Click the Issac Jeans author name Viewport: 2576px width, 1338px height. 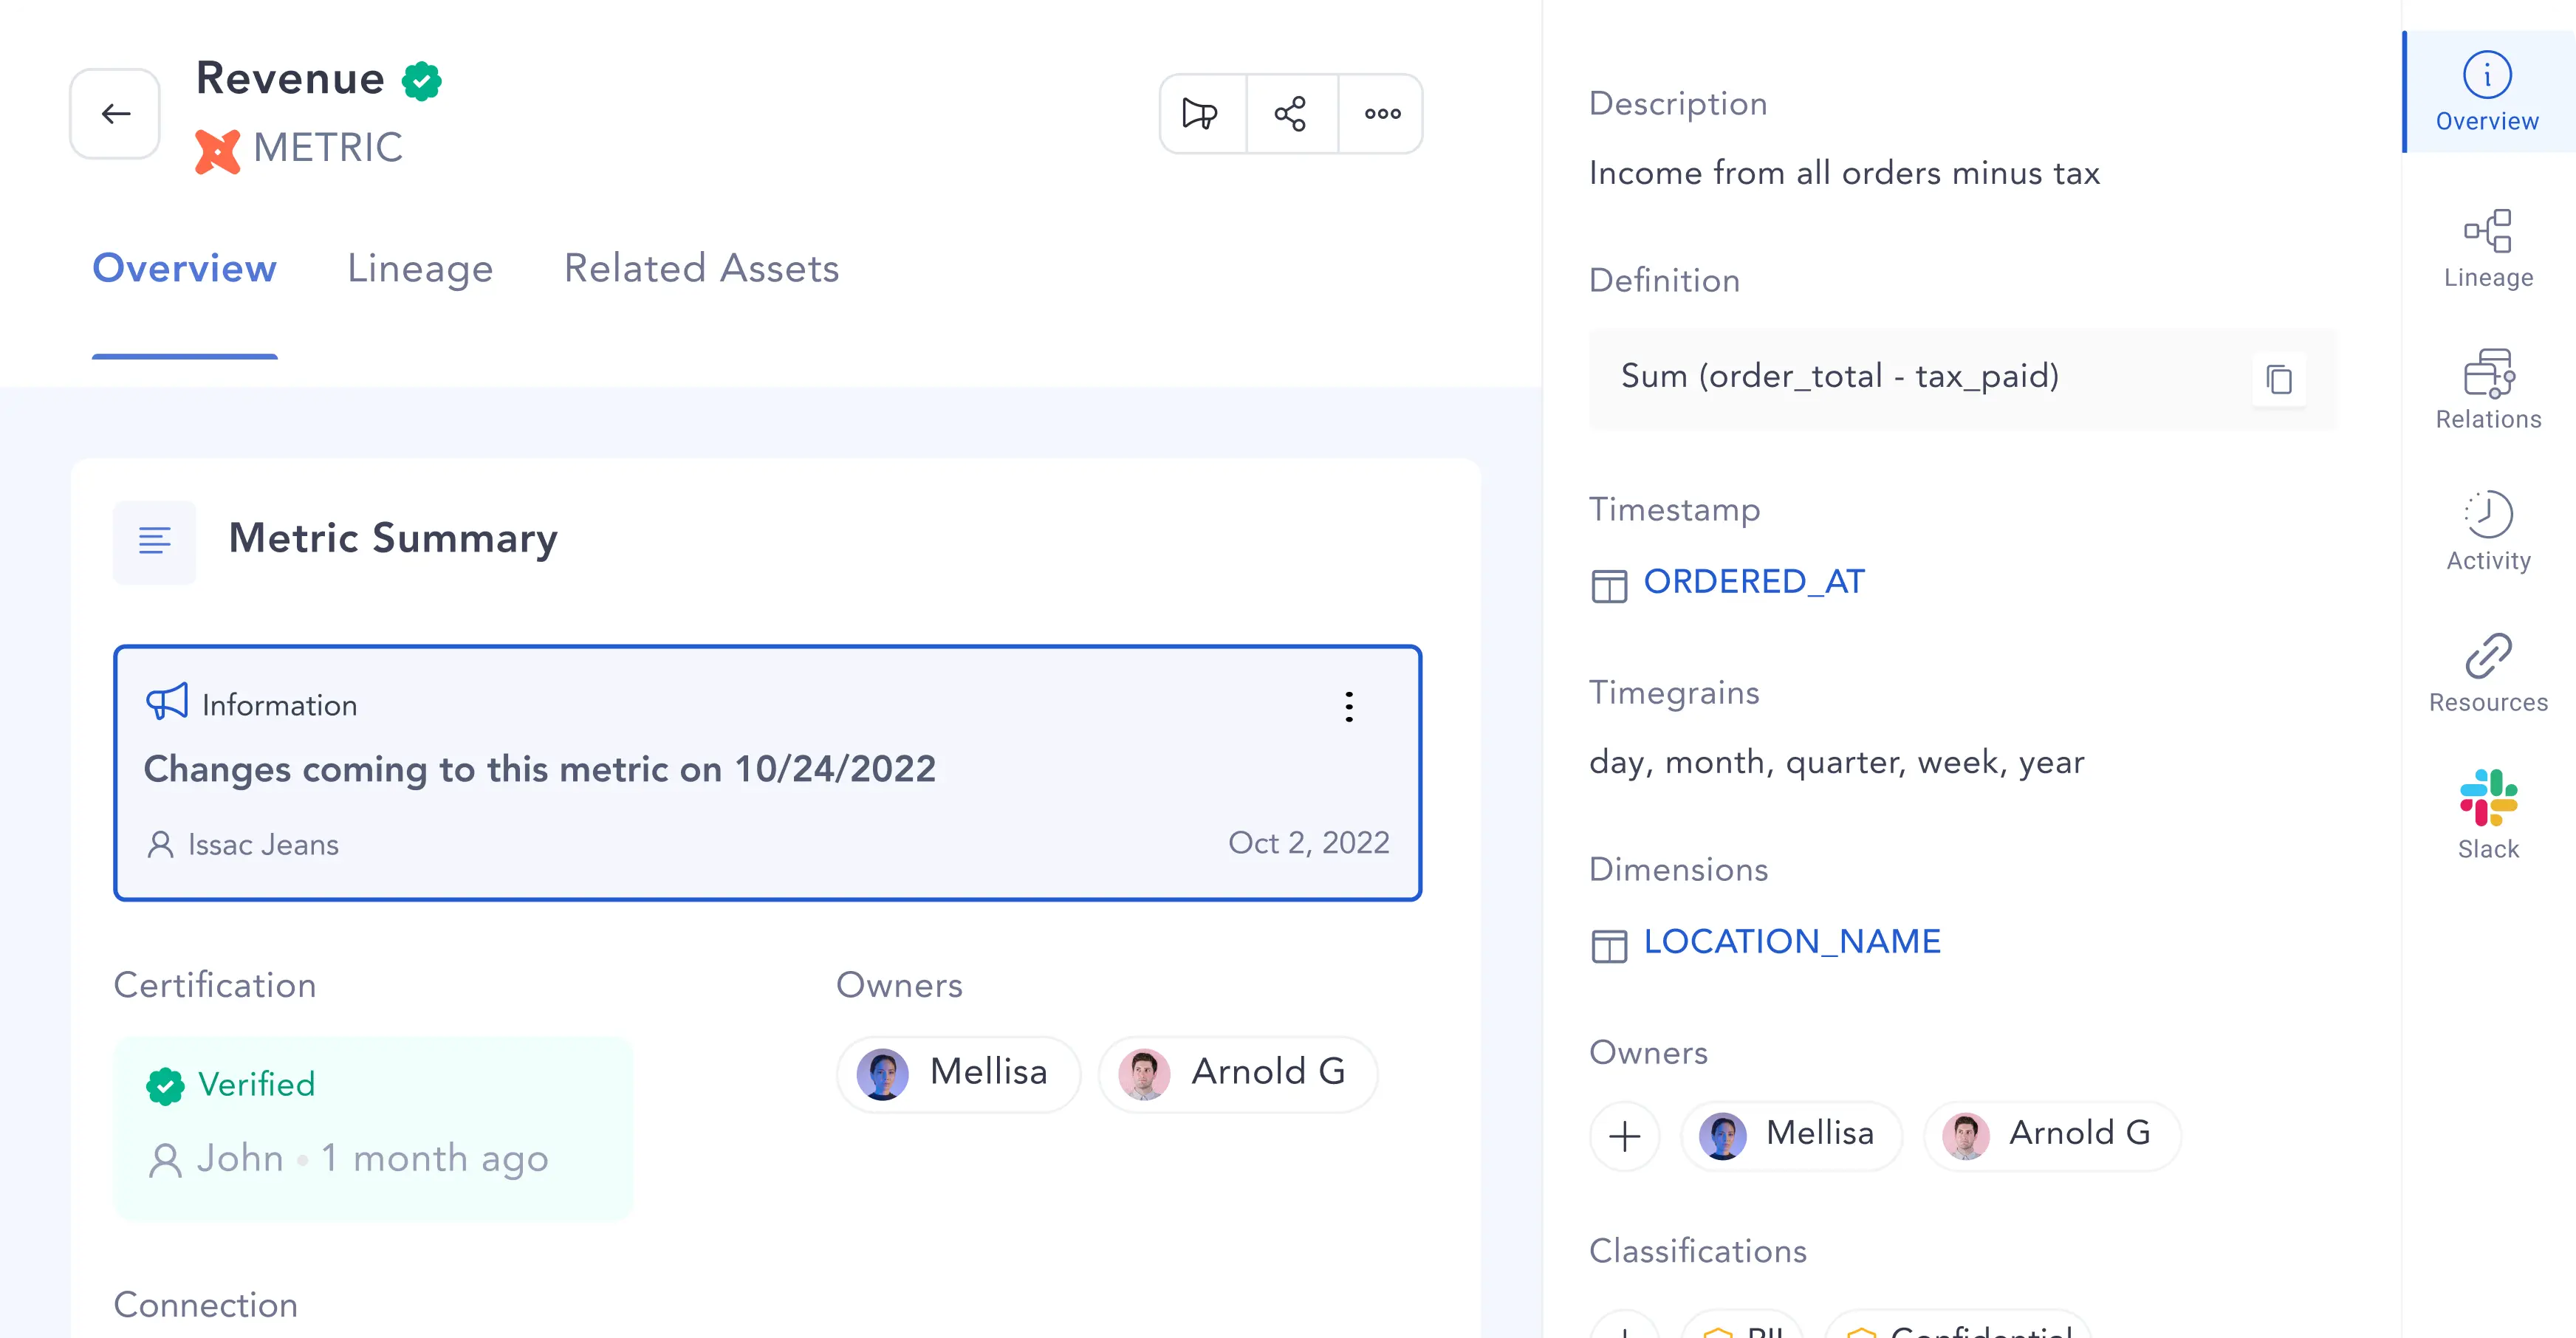click(263, 845)
